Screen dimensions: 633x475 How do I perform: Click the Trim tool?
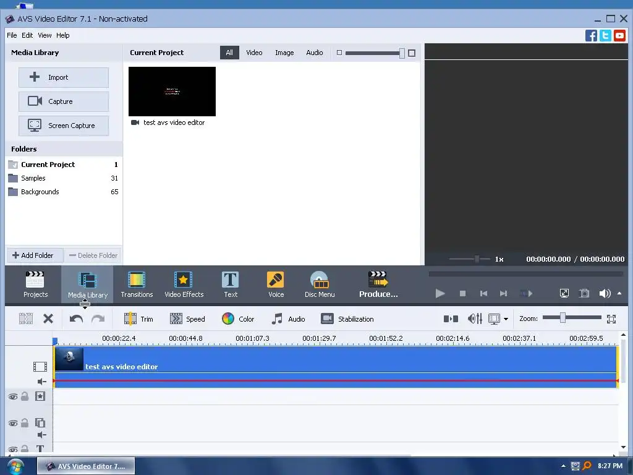[x=138, y=319]
